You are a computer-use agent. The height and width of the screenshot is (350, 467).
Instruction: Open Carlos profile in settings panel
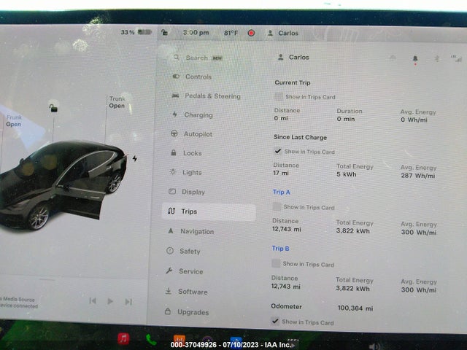293,57
